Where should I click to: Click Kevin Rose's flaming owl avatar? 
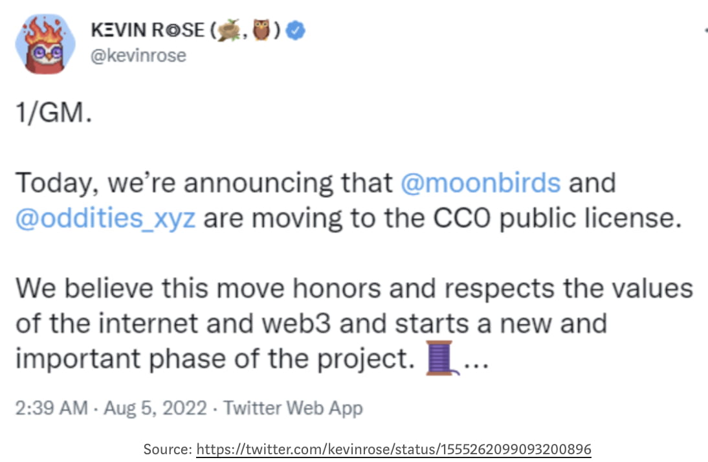(x=44, y=44)
